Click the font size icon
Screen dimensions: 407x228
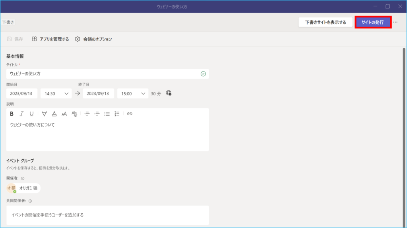64,114
